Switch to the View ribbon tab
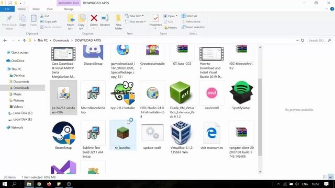Image resolution: width=335 pixels, height=188 pixels. point(50,9)
